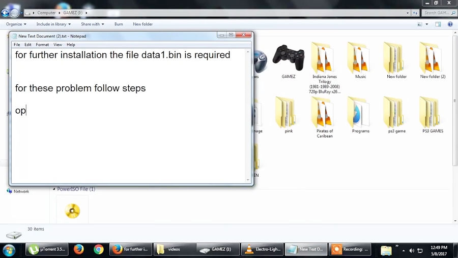Open the view options dropdown arrow
This screenshot has width=458, height=258.
pyautogui.click(x=427, y=24)
